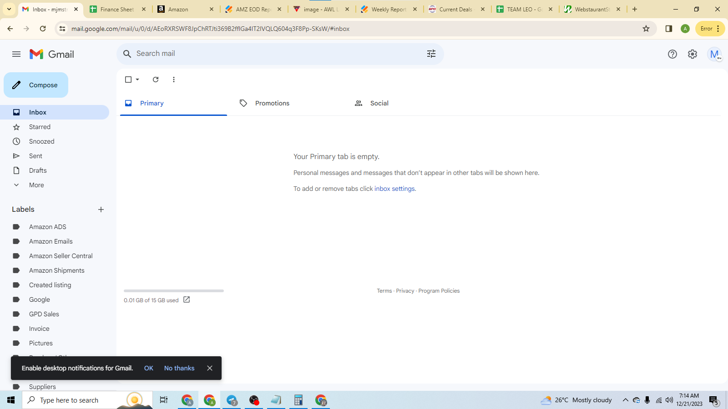The image size is (728, 409).
Task: Open Task View on the taskbar
Action: tap(164, 400)
